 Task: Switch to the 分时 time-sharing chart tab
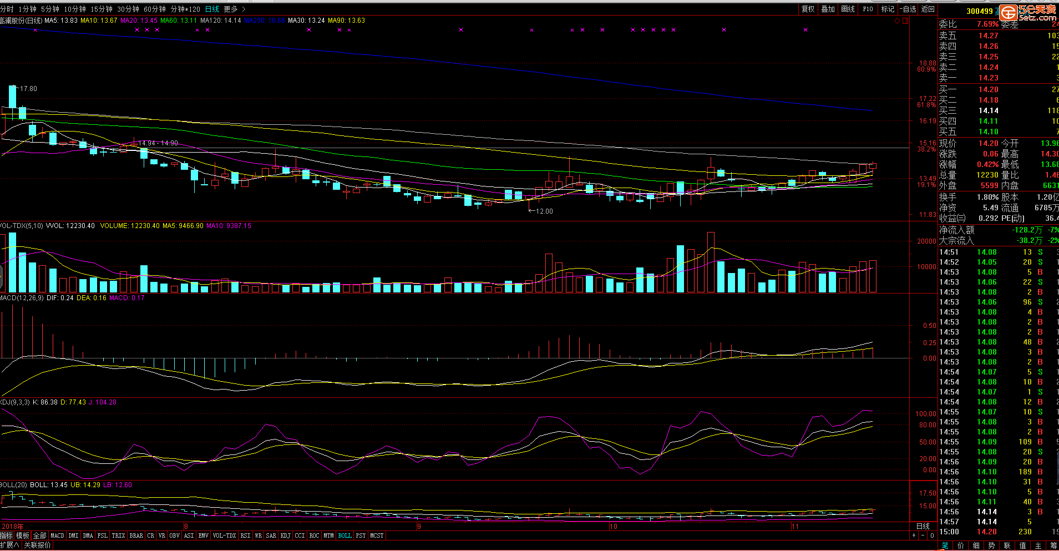pos(7,9)
